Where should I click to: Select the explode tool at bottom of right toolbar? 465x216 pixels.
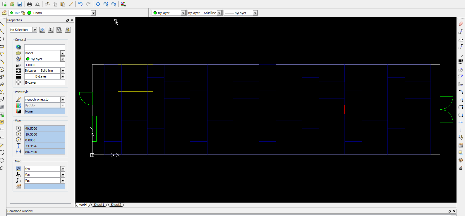tap(461, 168)
